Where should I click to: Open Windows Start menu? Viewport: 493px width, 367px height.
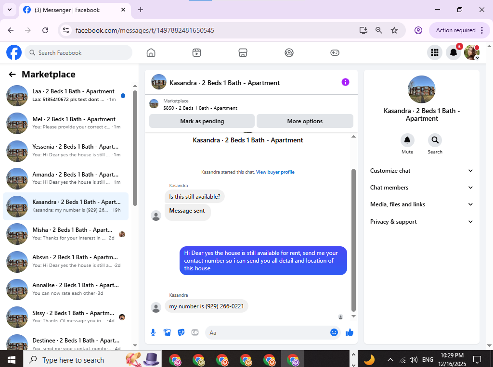(12, 359)
